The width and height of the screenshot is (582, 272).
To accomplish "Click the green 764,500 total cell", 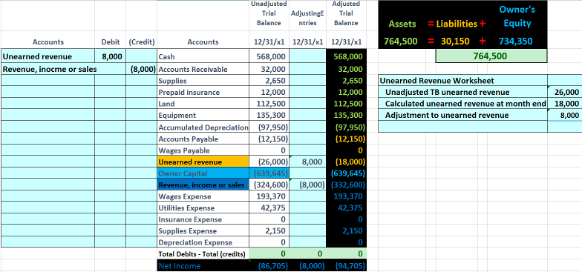I will click(491, 56).
